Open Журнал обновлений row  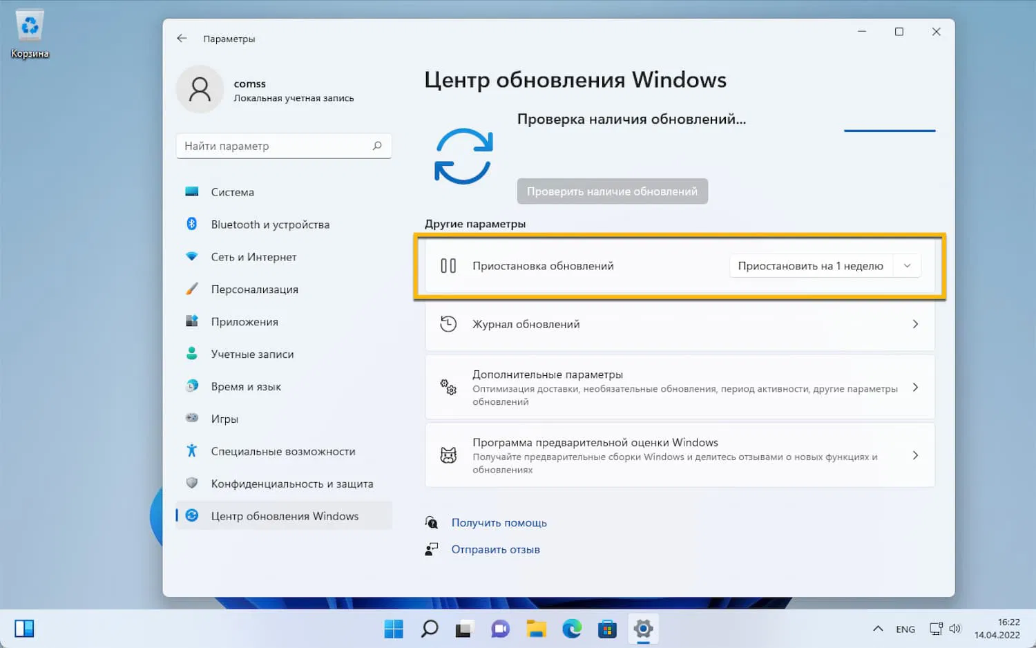click(x=680, y=324)
